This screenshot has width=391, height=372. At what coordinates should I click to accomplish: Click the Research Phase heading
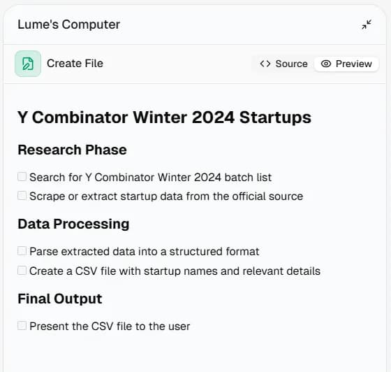[73, 150]
